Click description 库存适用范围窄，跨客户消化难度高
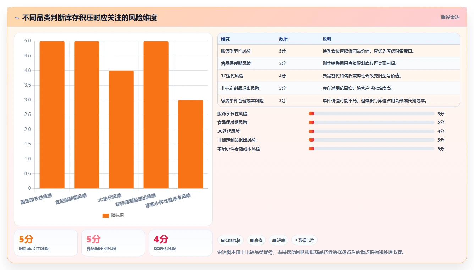 (358, 88)
